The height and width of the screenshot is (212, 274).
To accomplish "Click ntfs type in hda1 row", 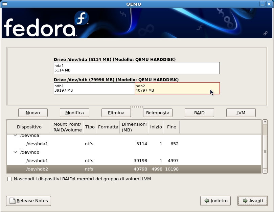I will 89,144.
